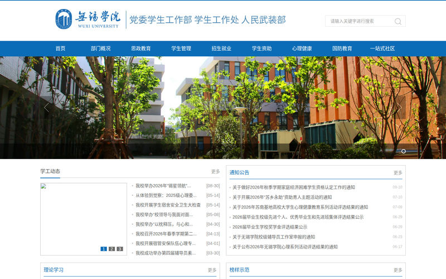Viewport: 446px width, 279px height.
Task: Click the 学工动态 news thumbnail image
Action: [x=84, y=219]
